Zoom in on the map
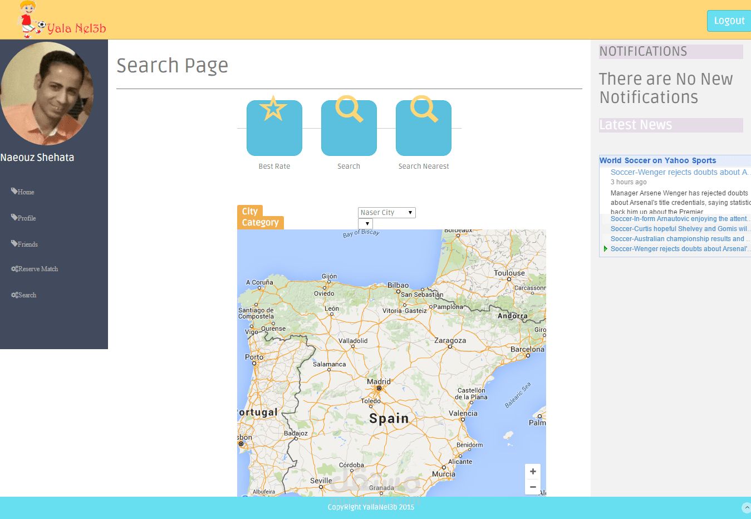This screenshot has height=519, width=751. pos(533,472)
